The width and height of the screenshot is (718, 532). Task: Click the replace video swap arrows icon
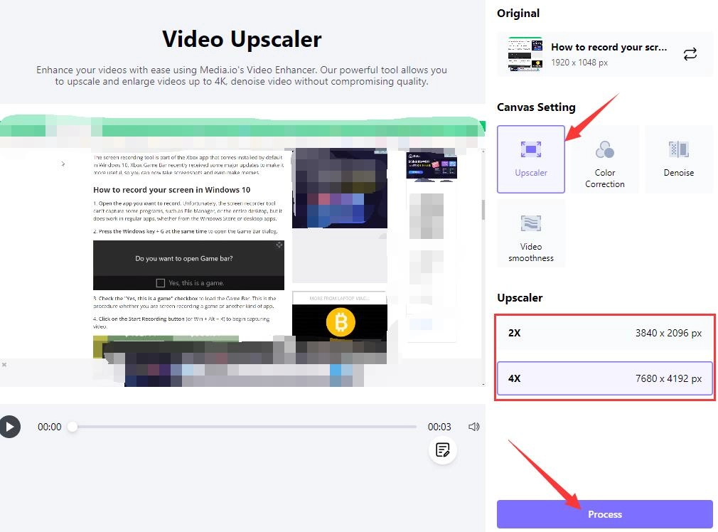[690, 54]
